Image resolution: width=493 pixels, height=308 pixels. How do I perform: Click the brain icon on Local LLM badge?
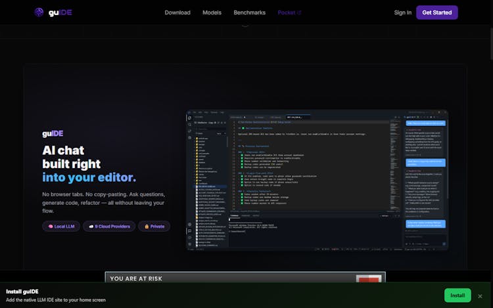click(x=50, y=227)
